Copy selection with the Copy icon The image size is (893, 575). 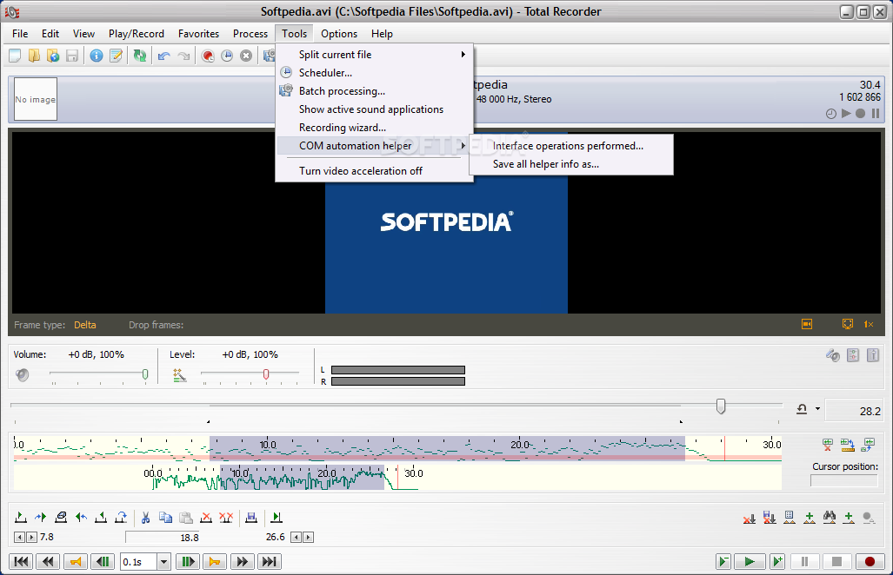(x=166, y=517)
